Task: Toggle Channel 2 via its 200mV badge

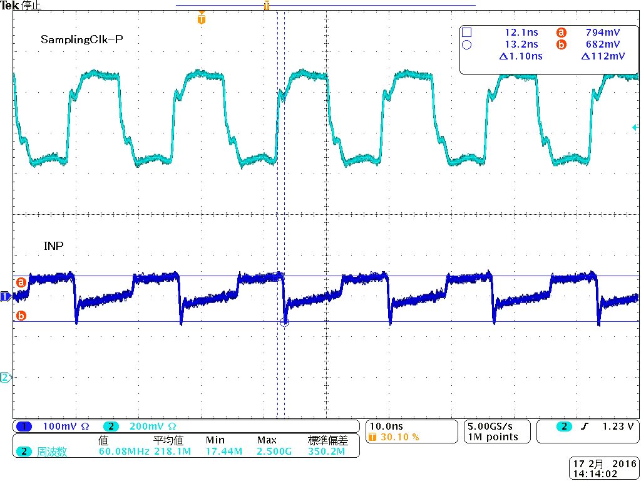Action: point(111,425)
